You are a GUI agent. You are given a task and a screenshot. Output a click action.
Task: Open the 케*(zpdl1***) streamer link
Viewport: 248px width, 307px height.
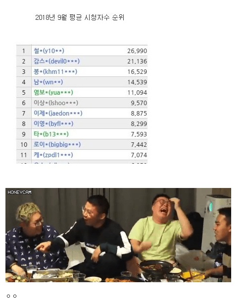[53, 155]
